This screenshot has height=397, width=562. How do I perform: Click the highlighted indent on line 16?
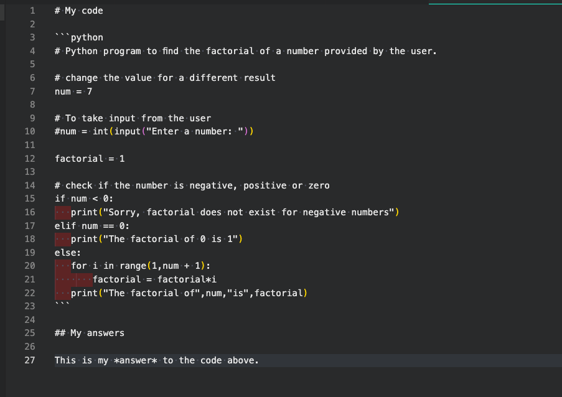62,212
